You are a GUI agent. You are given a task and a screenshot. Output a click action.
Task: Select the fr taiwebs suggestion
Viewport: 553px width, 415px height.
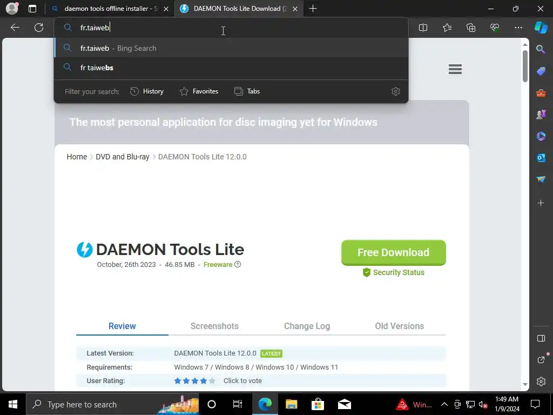pyautogui.click(x=231, y=68)
